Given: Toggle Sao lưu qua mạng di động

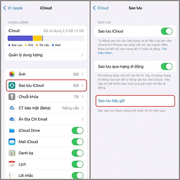Looking at the screenshot, I should click(167, 66).
